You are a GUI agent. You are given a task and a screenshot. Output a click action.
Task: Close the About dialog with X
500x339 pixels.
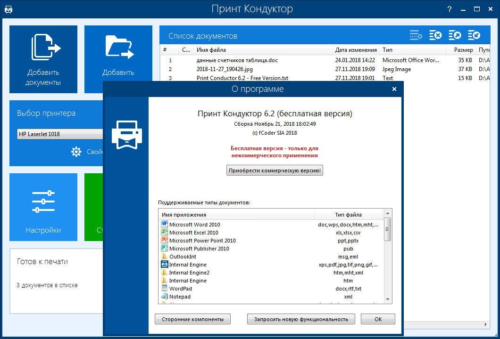pyautogui.click(x=394, y=89)
